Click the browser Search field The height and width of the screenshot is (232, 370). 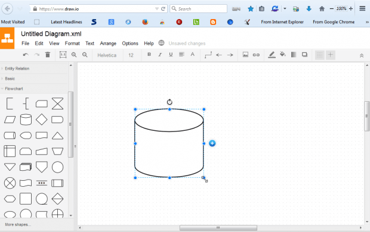point(199,9)
